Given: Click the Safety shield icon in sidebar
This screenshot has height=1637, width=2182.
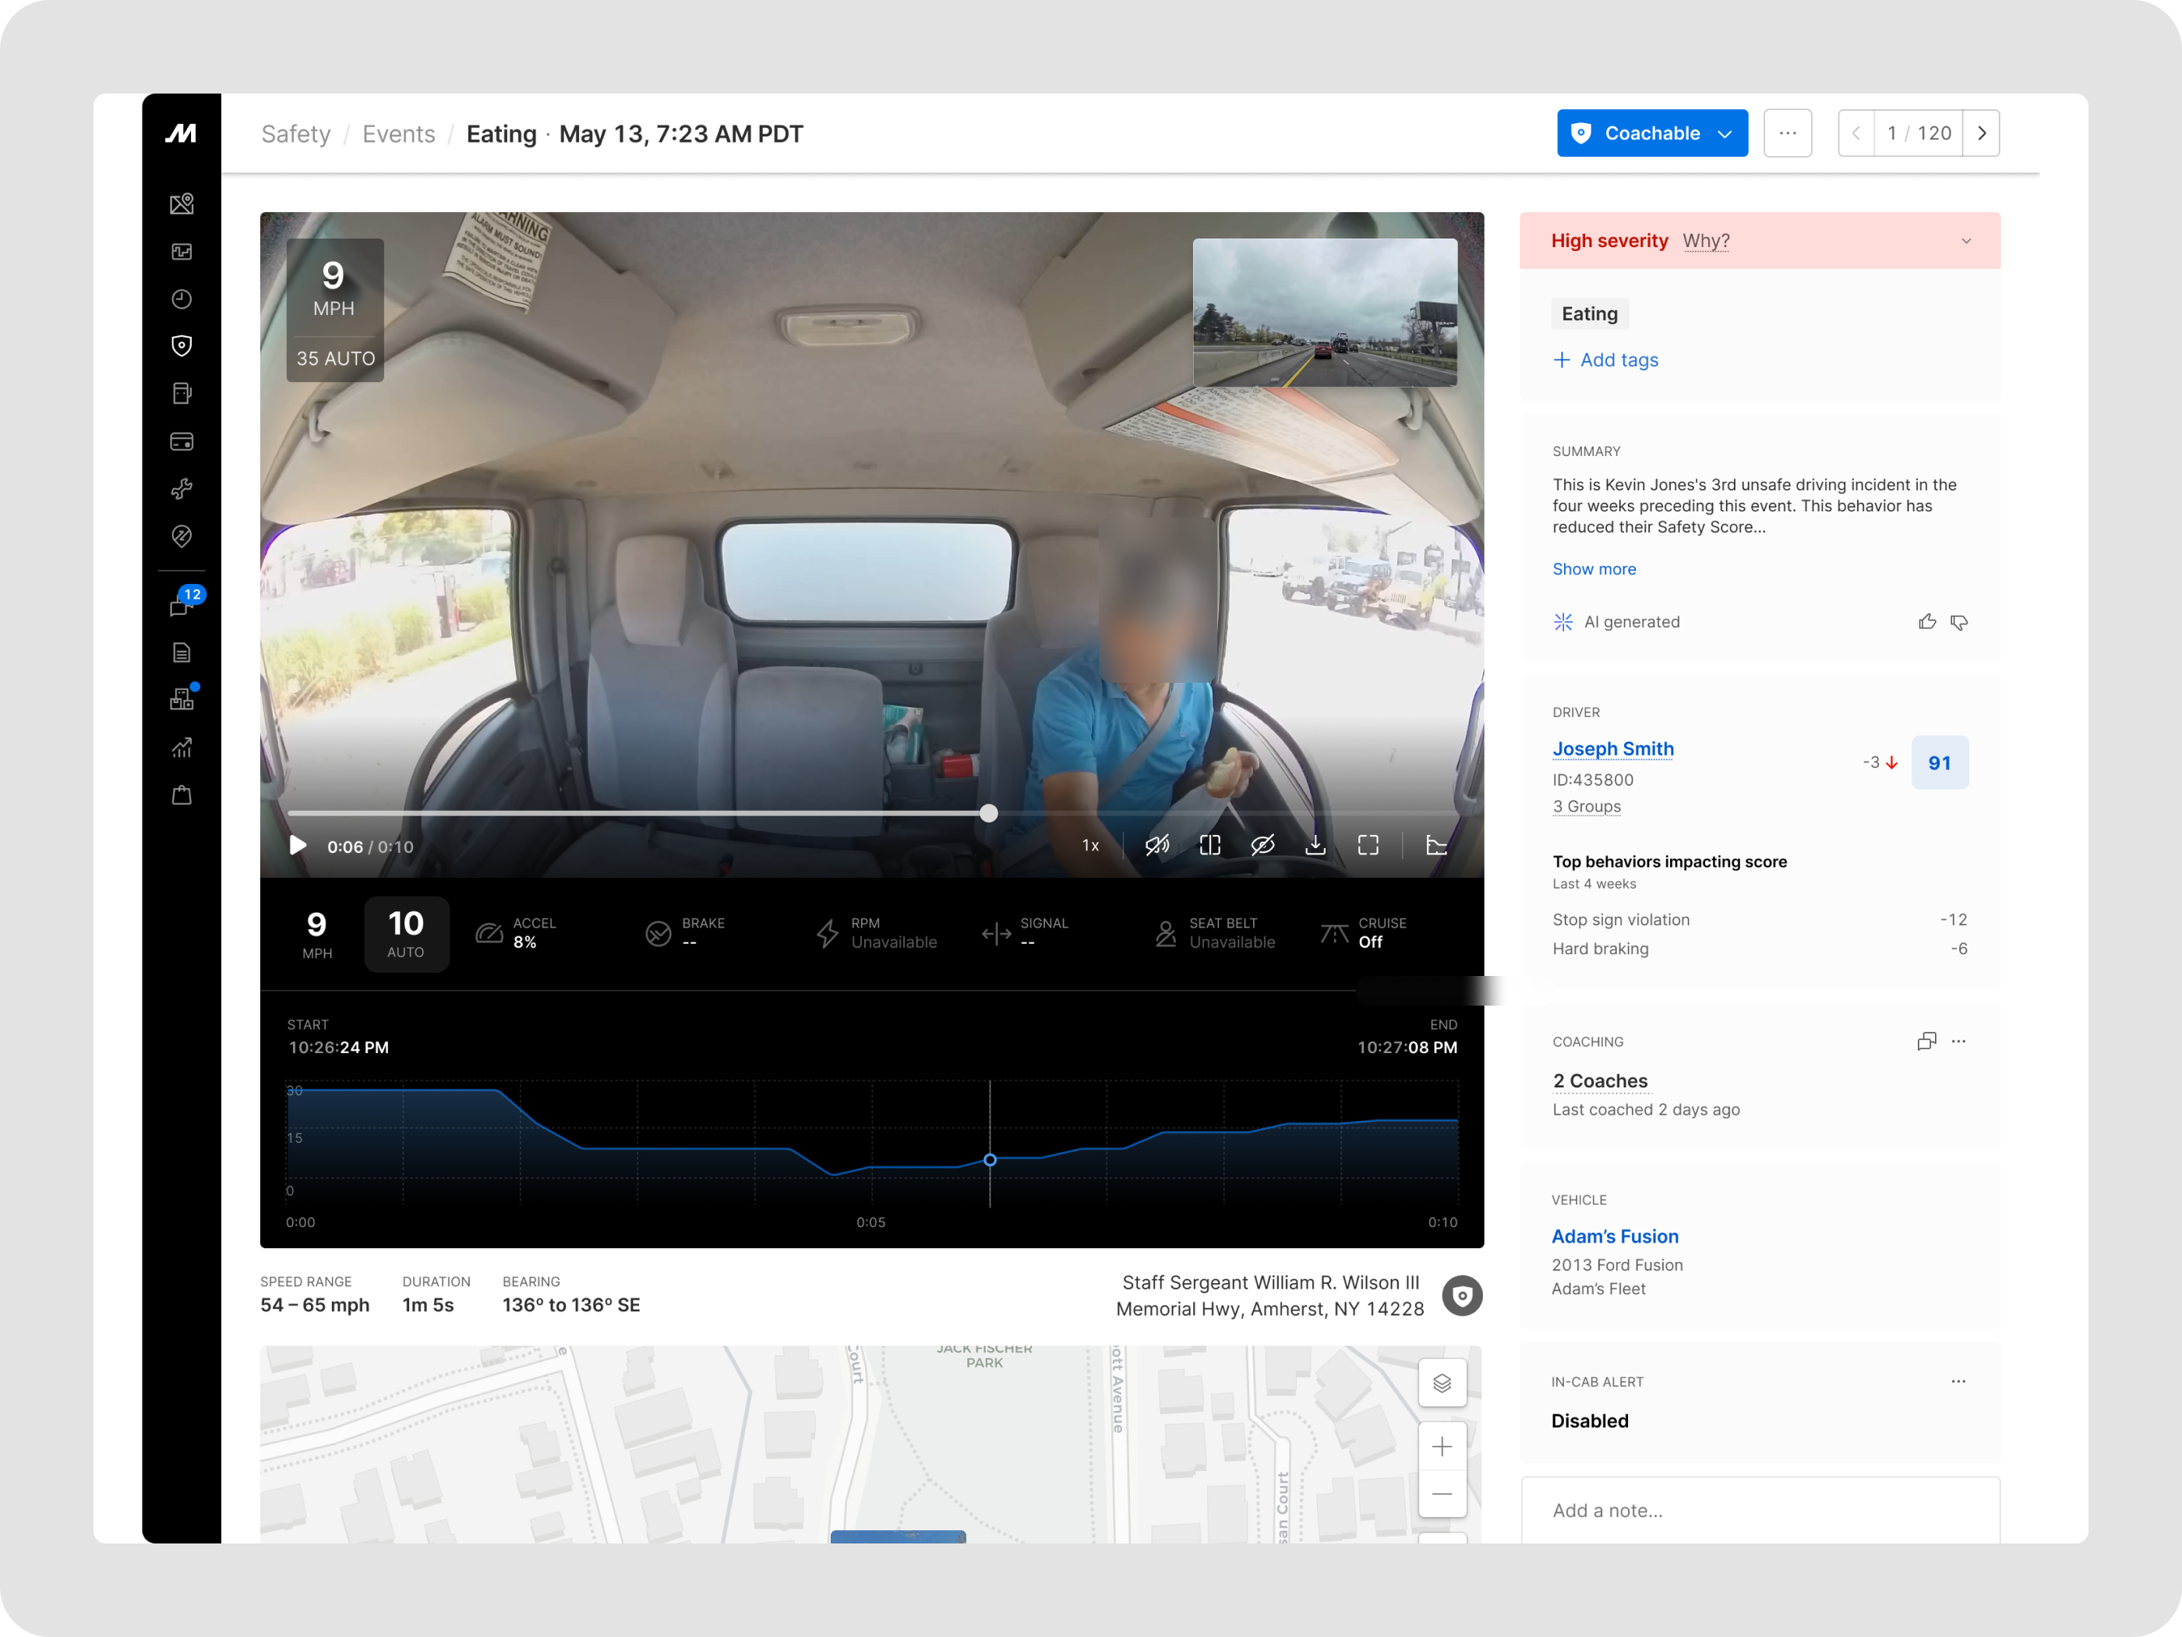Looking at the screenshot, I should pos(182,345).
